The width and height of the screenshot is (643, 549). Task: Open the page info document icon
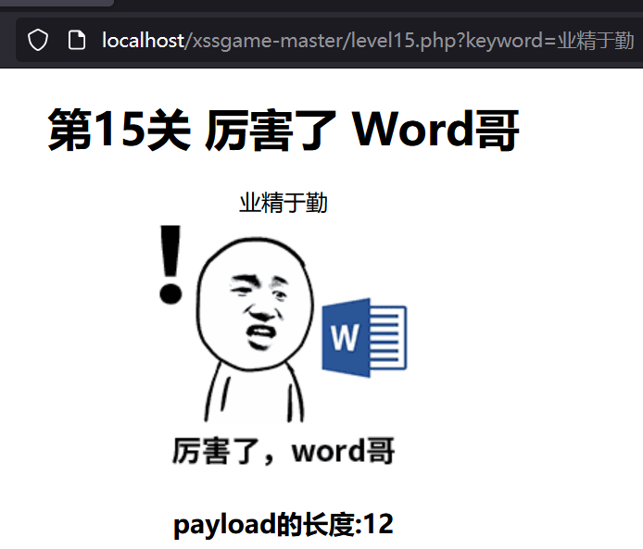(77, 40)
